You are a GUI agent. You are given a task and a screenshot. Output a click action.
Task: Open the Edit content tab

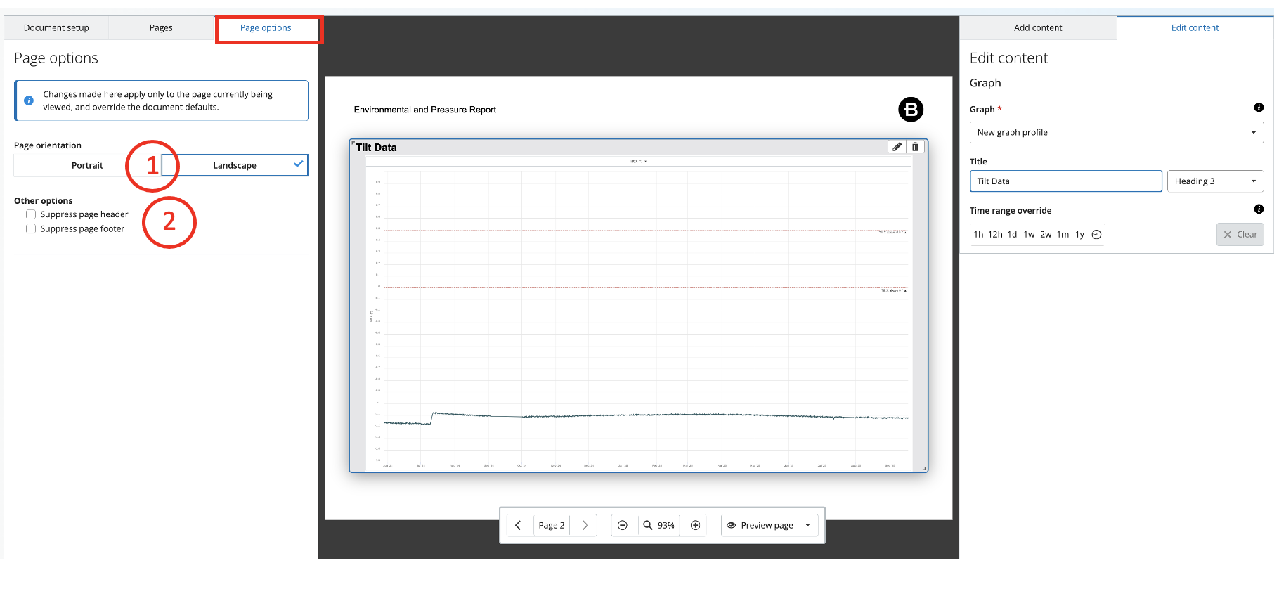click(1195, 28)
